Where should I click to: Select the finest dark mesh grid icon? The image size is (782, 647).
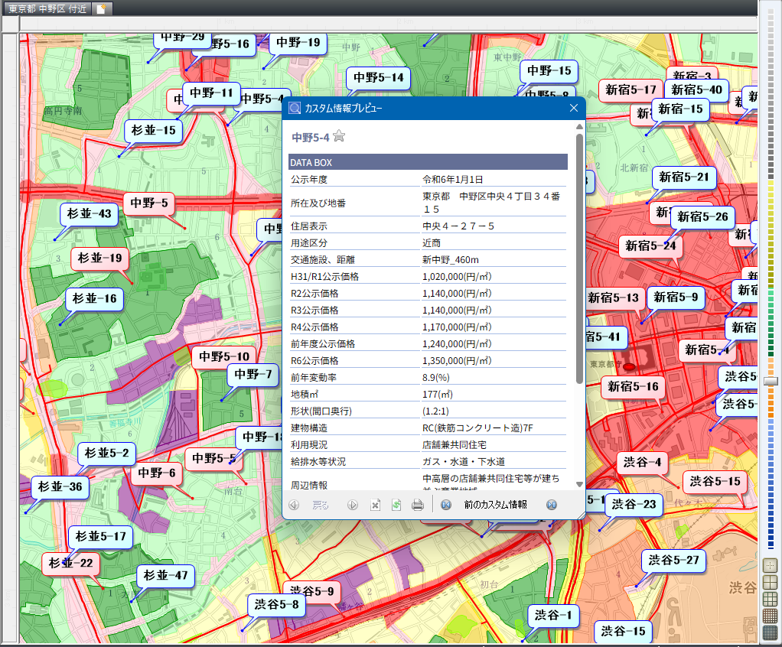click(771, 633)
